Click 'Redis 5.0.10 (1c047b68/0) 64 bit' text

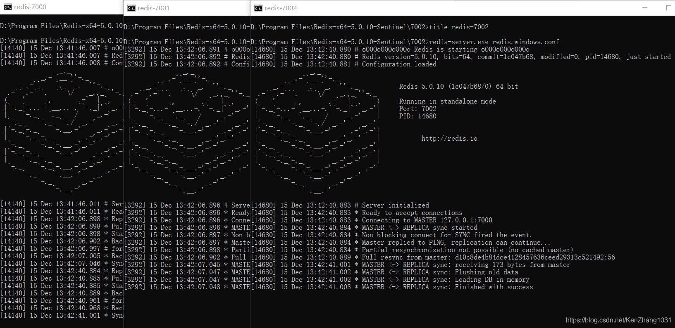click(458, 87)
